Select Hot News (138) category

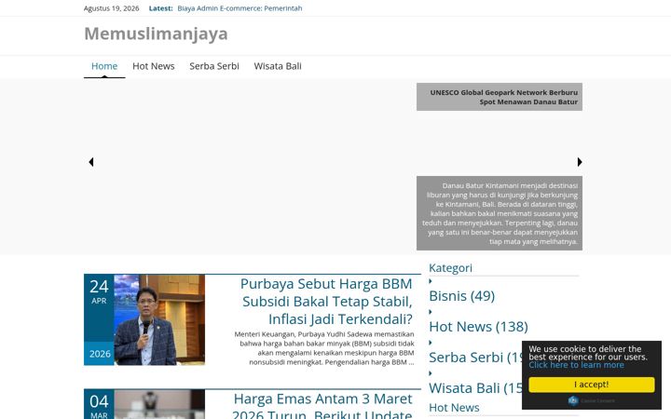click(478, 327)
